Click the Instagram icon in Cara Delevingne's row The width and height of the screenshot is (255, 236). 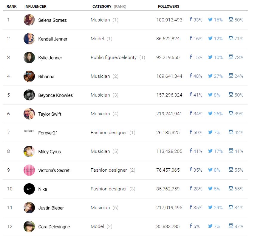coord(231,226)
